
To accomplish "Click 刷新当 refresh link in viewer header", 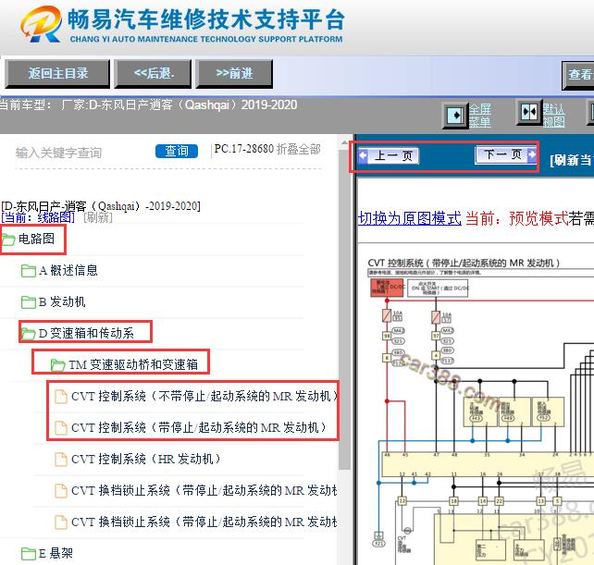I will point(571,161).
